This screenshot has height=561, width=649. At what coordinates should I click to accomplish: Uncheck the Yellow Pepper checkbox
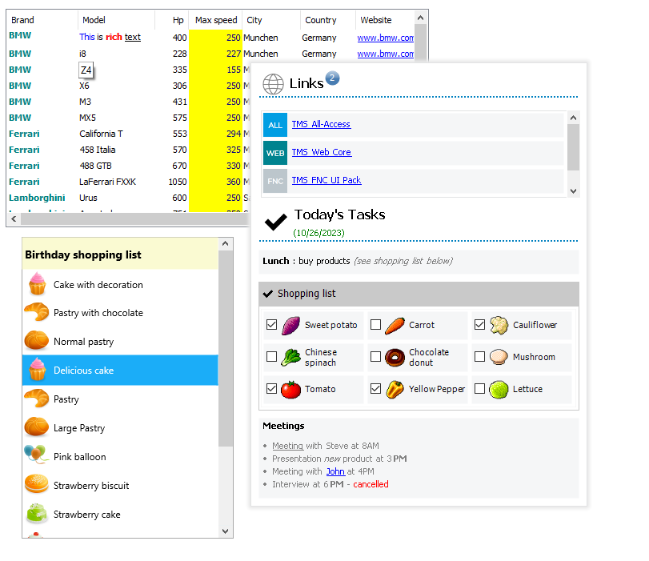[x=375, y=388]
